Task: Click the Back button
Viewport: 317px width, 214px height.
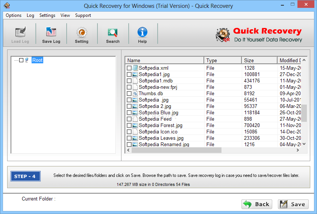Action: (x=257, y=204)
